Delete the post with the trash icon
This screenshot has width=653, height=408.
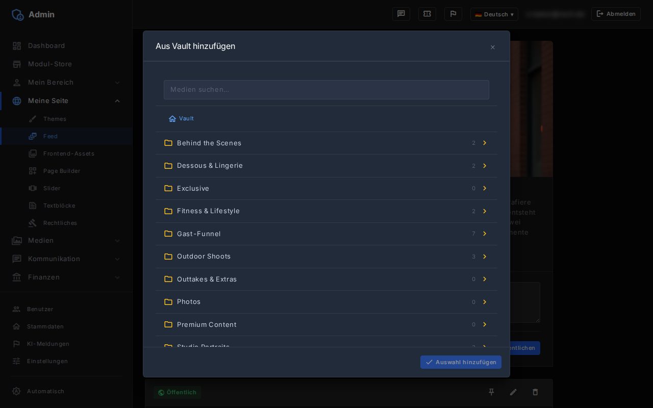point(535,392)
